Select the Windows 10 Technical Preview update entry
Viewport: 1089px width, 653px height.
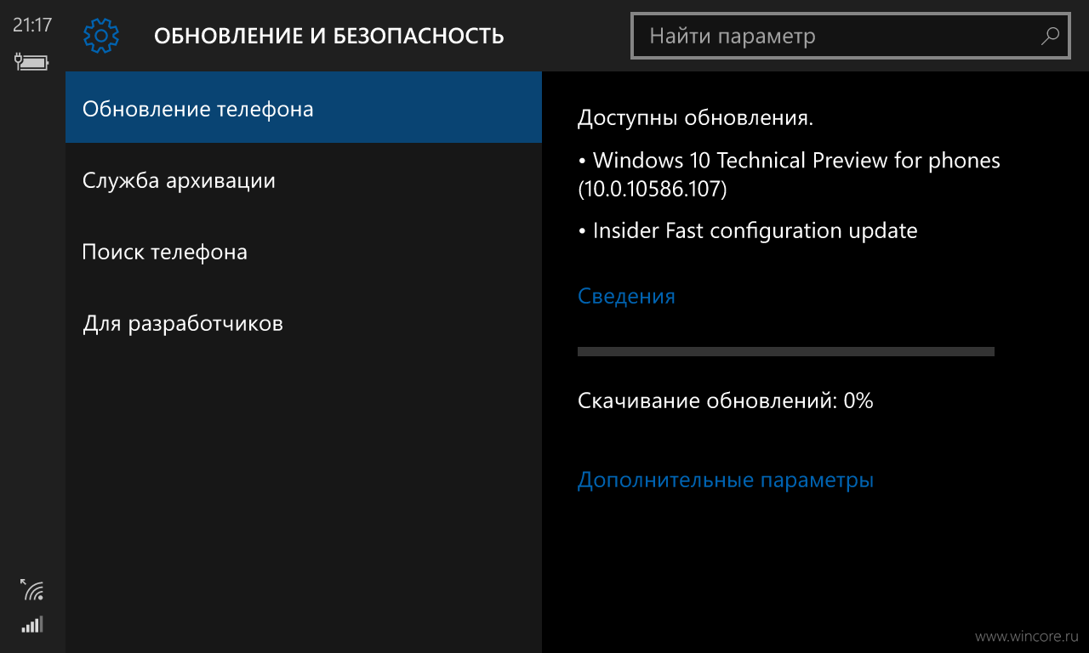[x=789, y=174]
